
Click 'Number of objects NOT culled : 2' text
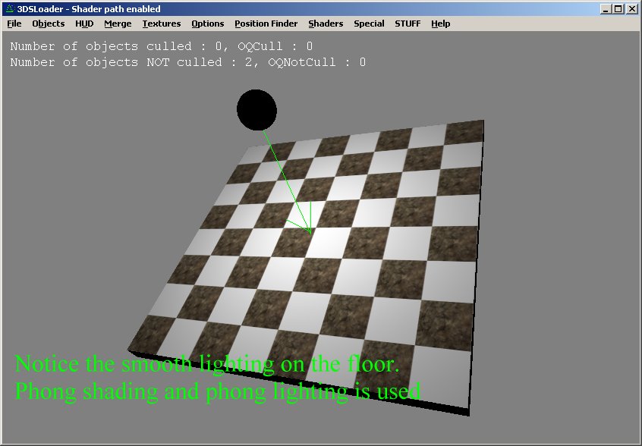click(x=131, y=62)
